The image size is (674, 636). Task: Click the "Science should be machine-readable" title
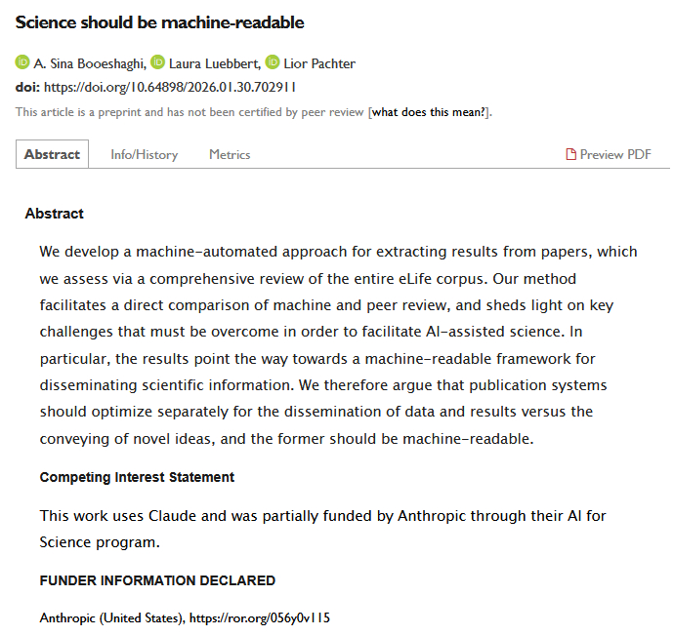(x=159, y=22)
